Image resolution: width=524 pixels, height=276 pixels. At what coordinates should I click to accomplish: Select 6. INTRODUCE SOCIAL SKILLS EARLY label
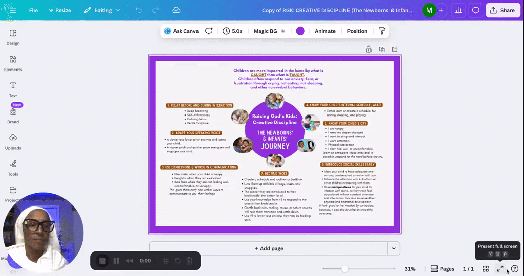348,165
